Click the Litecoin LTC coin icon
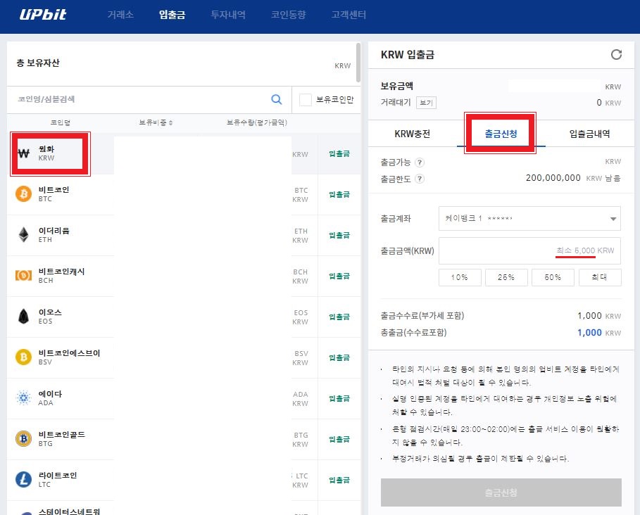 24,479
